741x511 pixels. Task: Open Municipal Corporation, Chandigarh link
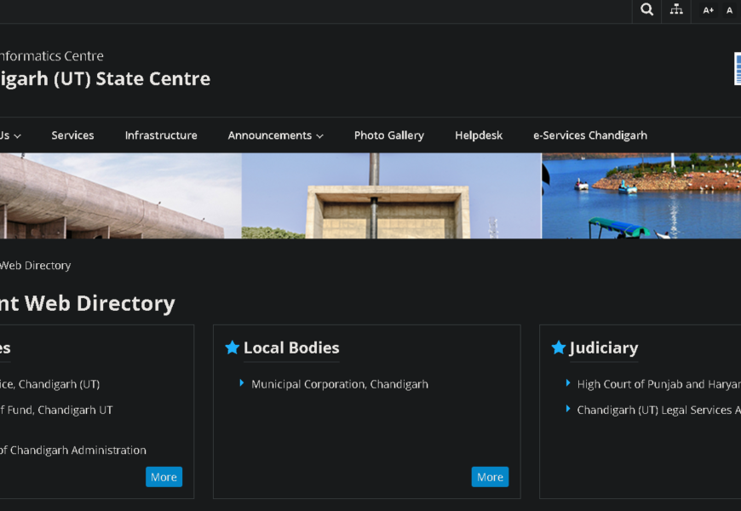339,384
